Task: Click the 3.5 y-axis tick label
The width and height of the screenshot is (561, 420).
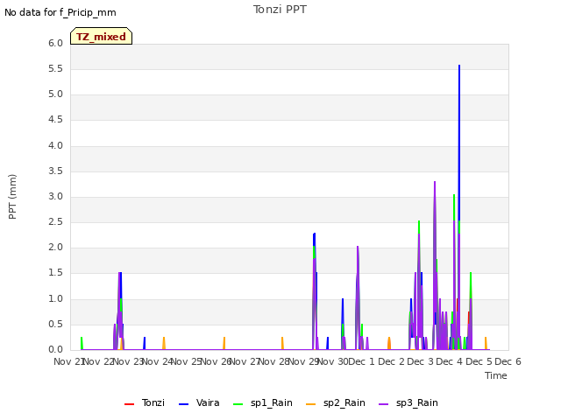Action: pos(56,171)
